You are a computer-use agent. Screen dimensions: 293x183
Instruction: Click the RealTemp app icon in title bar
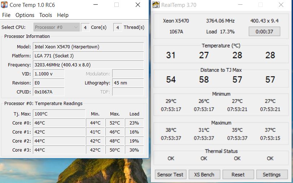point(156,5)
